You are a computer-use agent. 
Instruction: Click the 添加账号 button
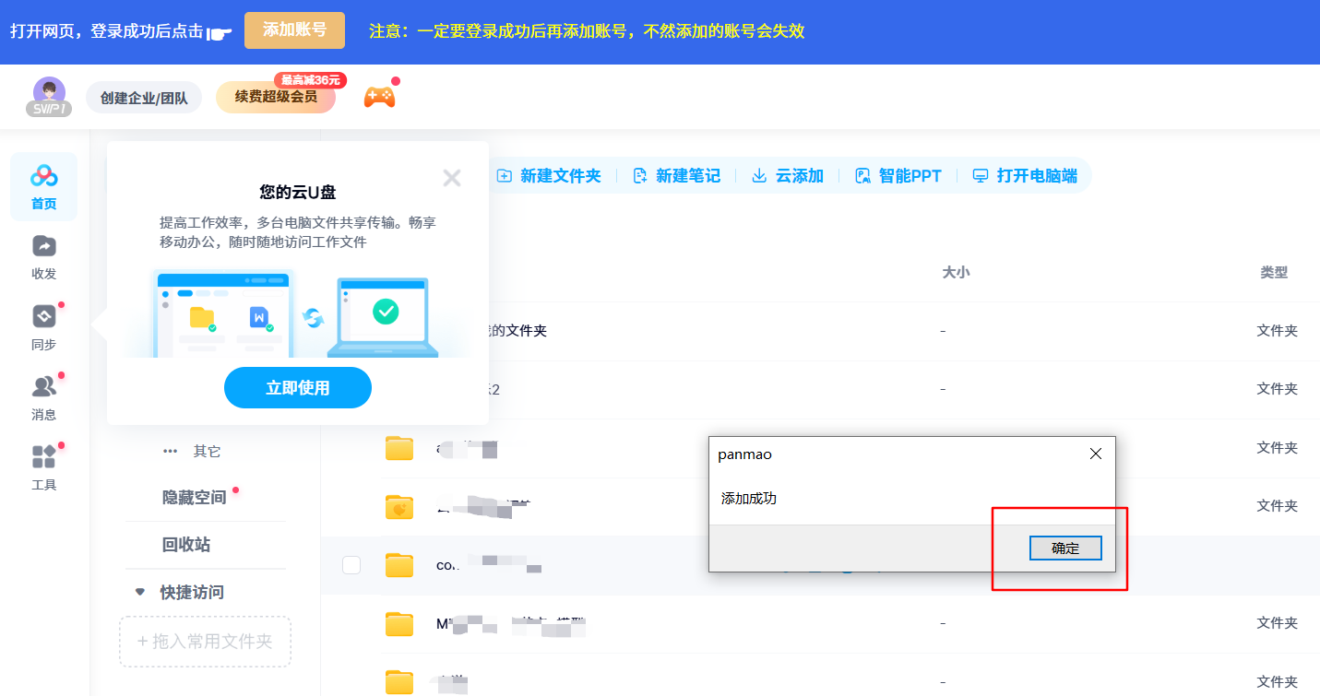pos(294,30)
